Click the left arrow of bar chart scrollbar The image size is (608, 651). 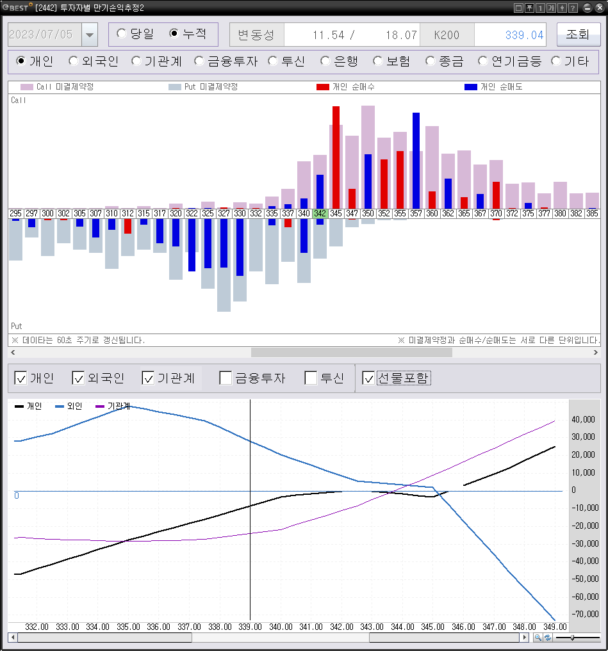click(x=13, y=353)
